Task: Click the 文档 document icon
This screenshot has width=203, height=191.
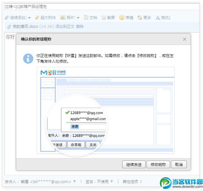Action: coord(86,17)
